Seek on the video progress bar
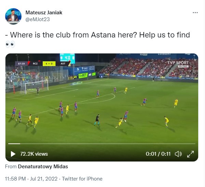Image resolution: width=205 pixels, height=187 pixels. [102, 144]
